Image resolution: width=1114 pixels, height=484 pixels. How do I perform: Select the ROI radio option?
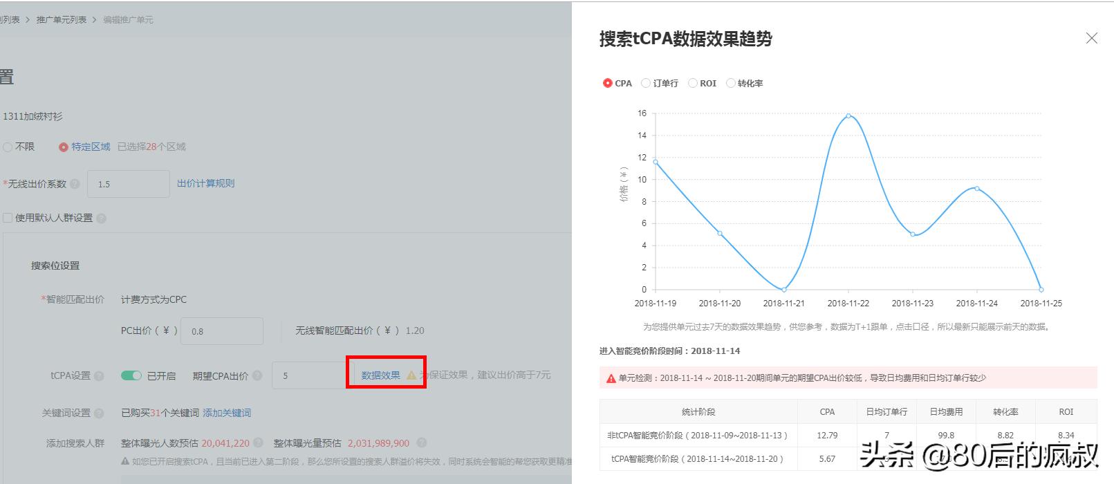click(692, 83)
